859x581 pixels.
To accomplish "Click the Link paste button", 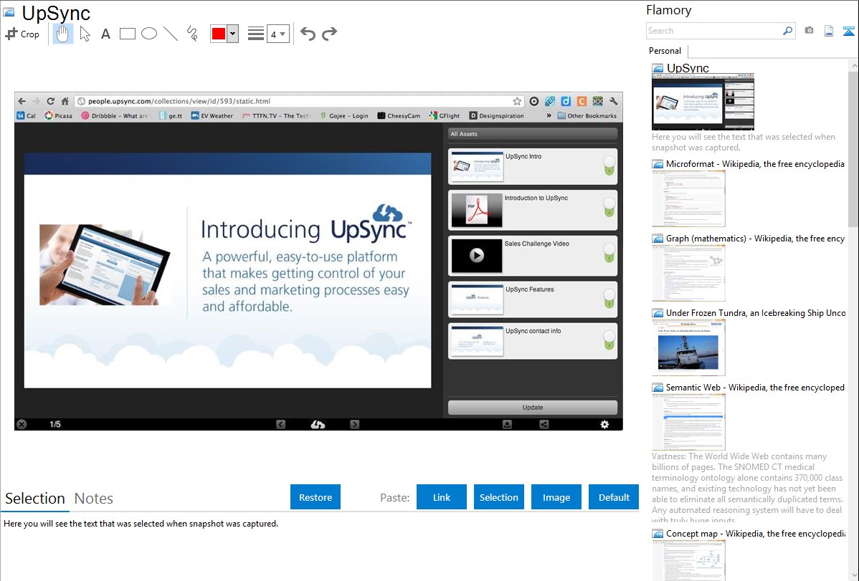I will pyautogui.click(x=442, y=497).
